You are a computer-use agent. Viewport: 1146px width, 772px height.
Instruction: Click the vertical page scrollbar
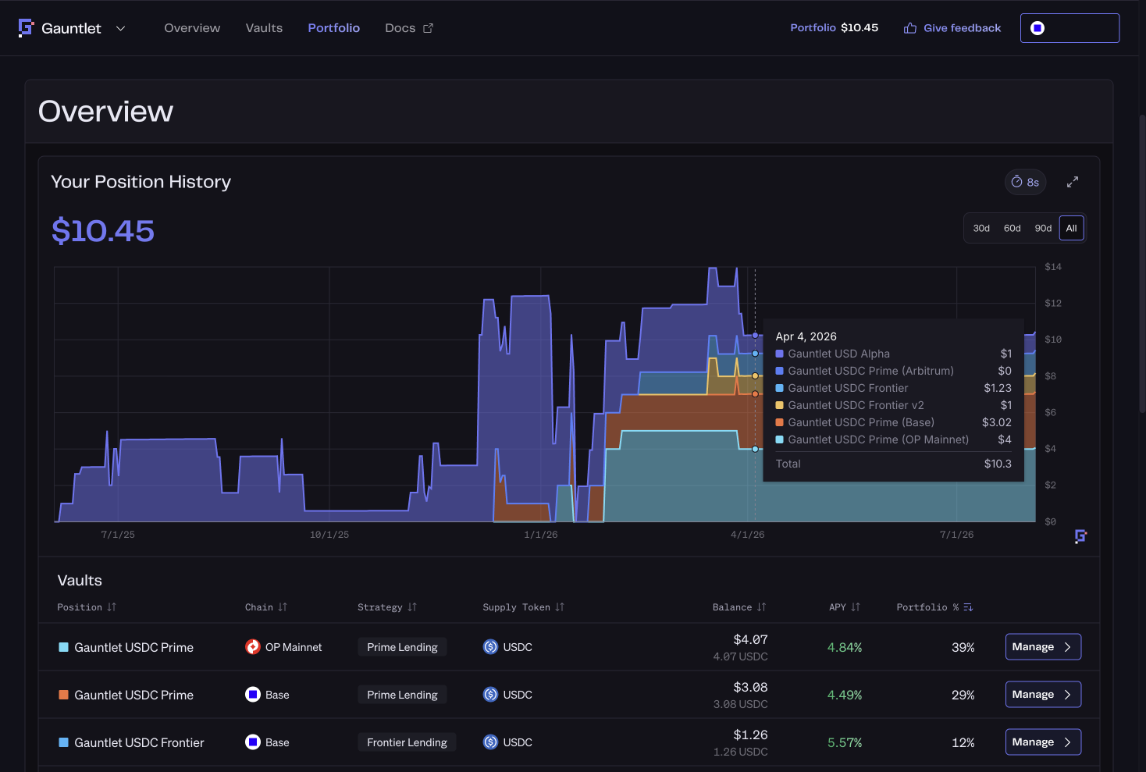tap(1141, 265)
